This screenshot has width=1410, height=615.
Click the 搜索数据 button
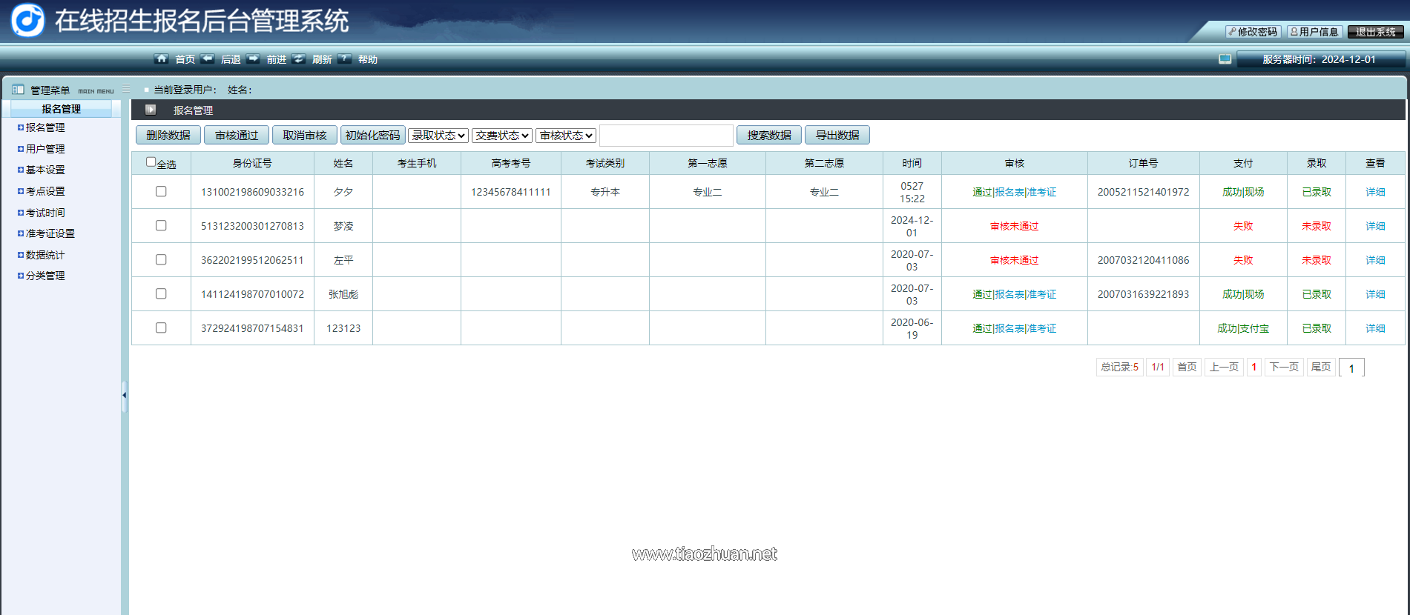[769, 136]
